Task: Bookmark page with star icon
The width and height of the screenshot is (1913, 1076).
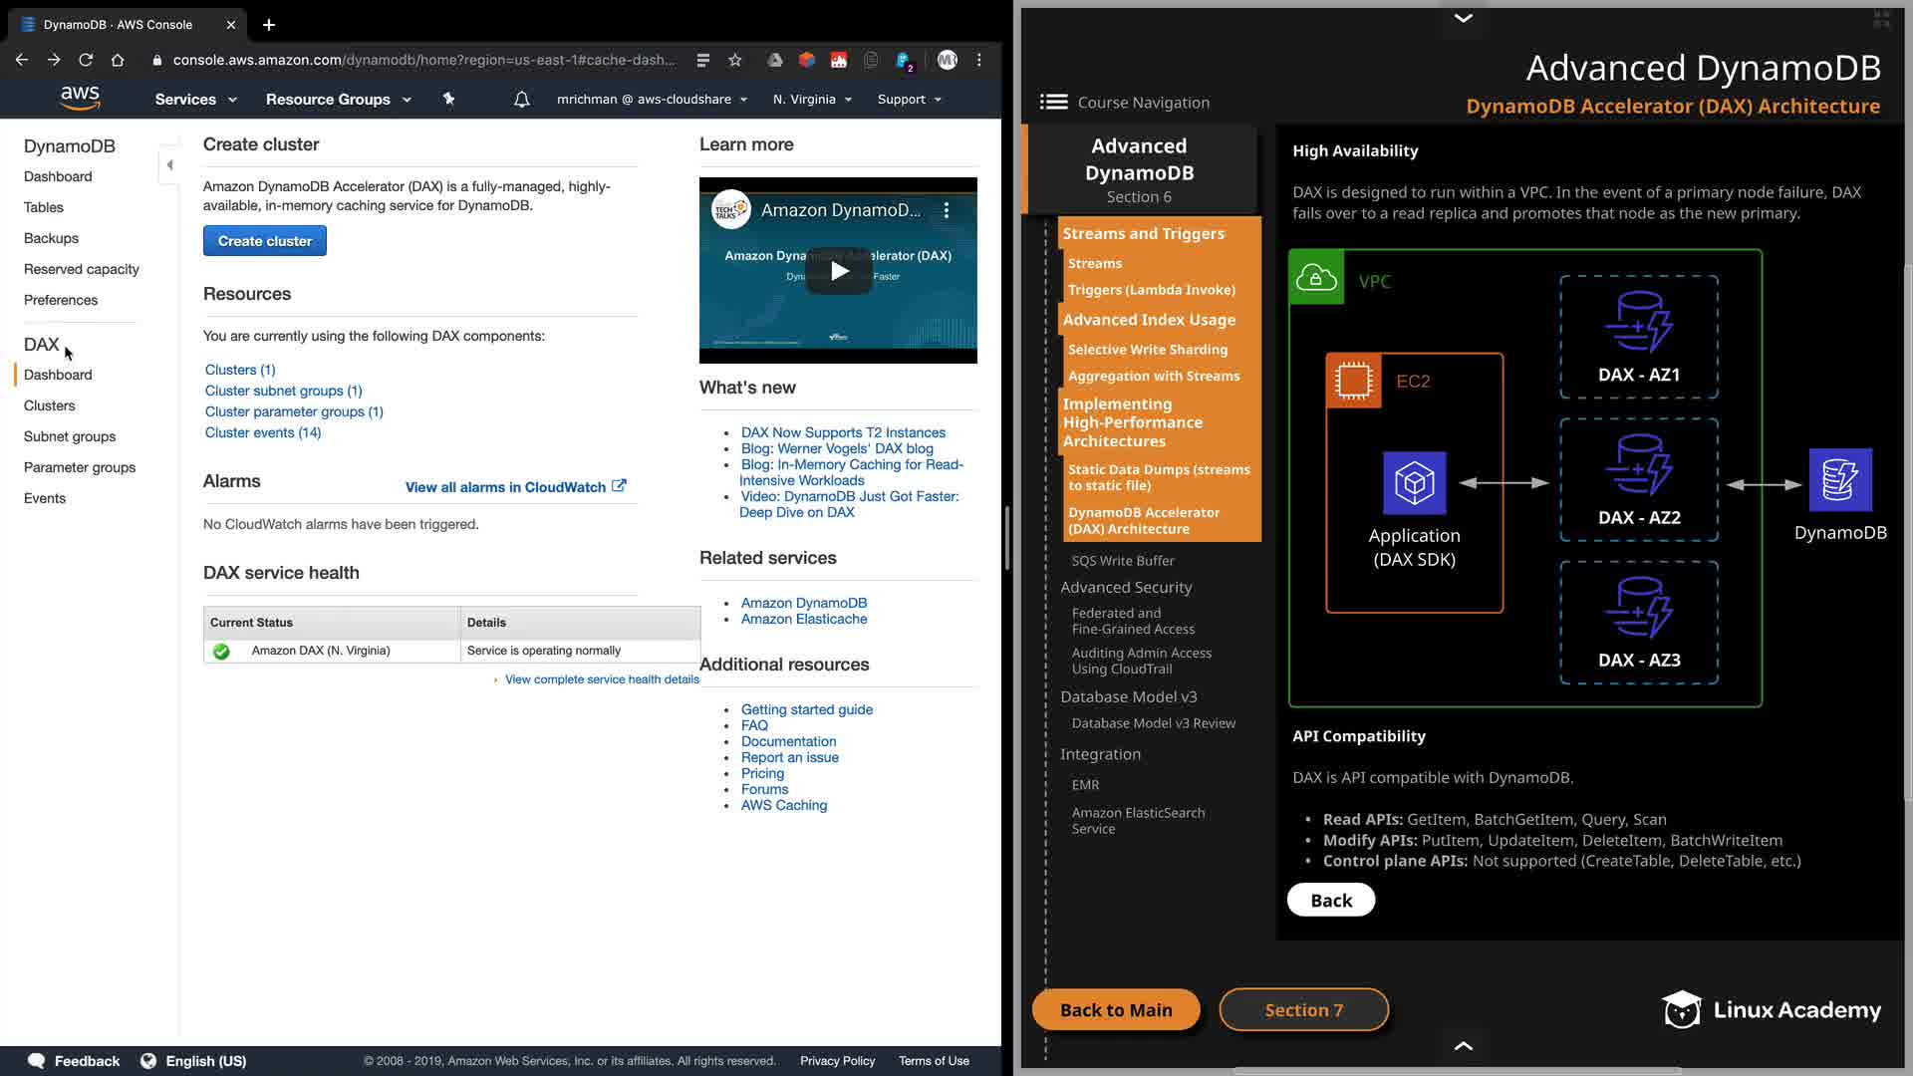Action: [735, 60]
